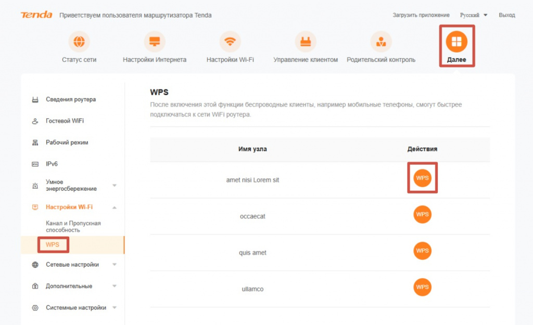Start WPS for node ullamco
533x325 pixels.
pyautogui.click(x=422, y=287)
